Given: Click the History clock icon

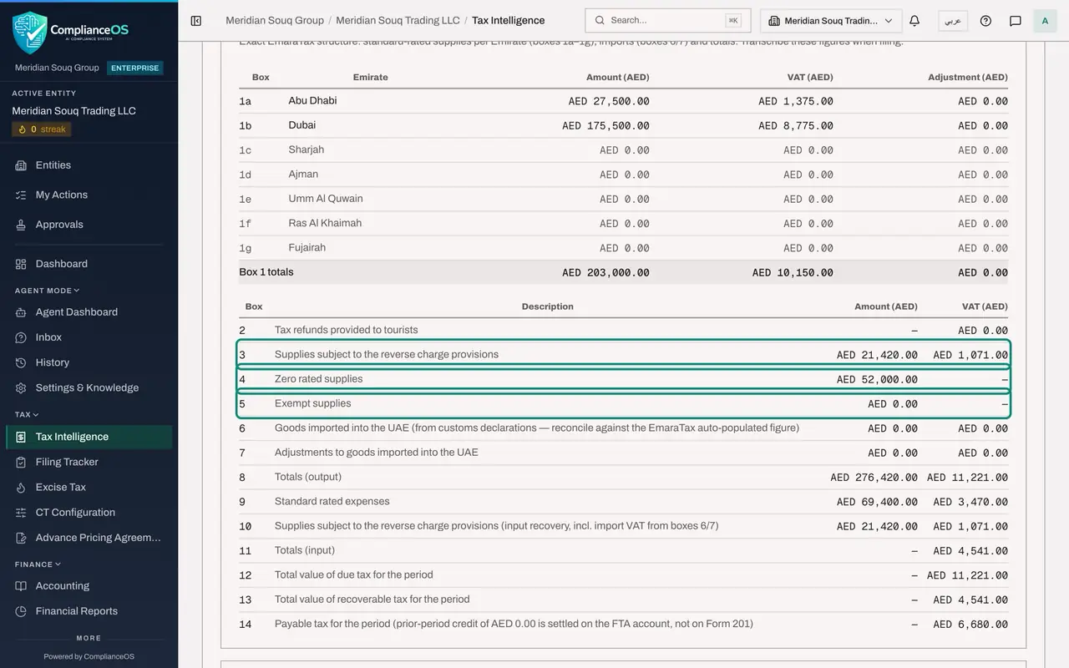Looking at the screenshot, I should click(x=21, y=362).
